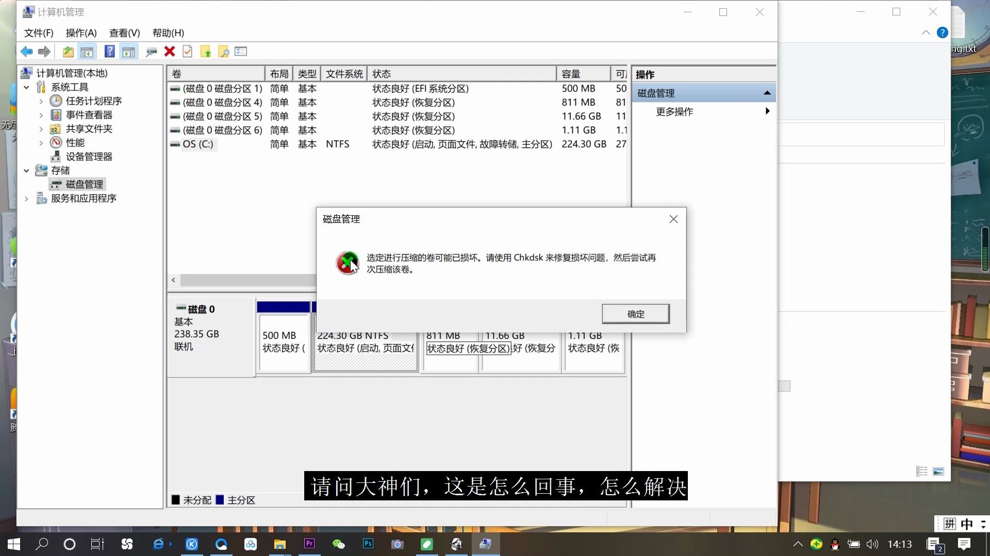Open the 操作(A) menu
Image resolution: width=990 pixels, height=556 pixels.
(x=80, y=32)
